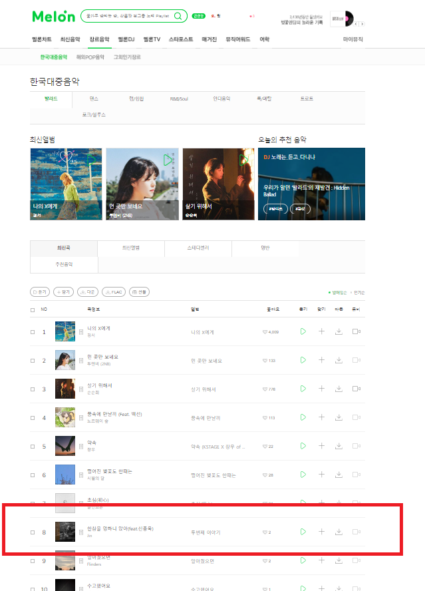Play track 1 with its green play icon
Image resolution: width=425 pixels, height=591 pixels.
tap(303, 331)
